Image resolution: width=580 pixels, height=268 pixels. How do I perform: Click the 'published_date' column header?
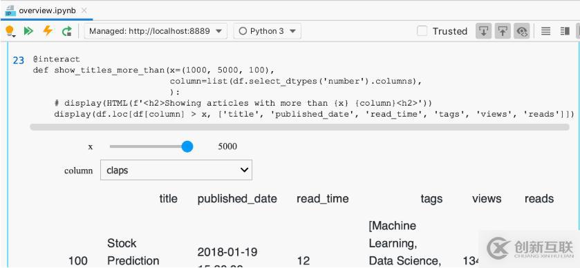click(x=237, y=199)
